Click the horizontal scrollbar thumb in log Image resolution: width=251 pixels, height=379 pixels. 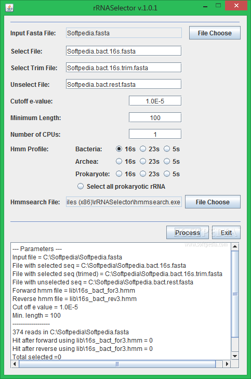click(x=117, y=364)
